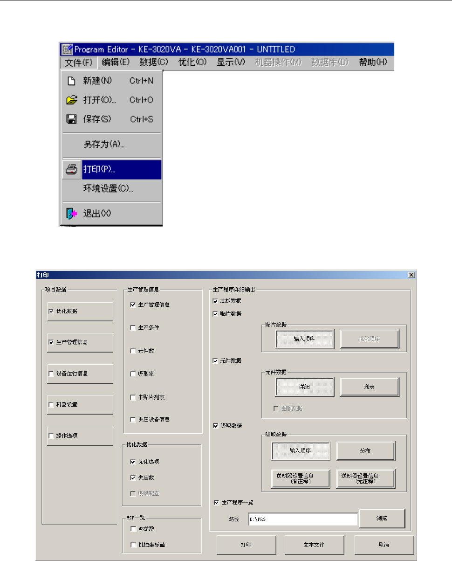The image size is (452, 561).
Task: Enable the 机器设置 checkbox
Action: (51, 404)
